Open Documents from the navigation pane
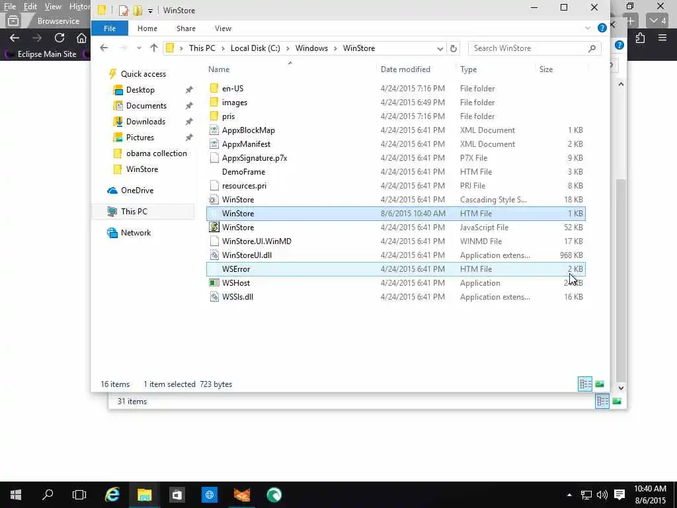Viewport: 677px width, 508px height. coord(146,106)
